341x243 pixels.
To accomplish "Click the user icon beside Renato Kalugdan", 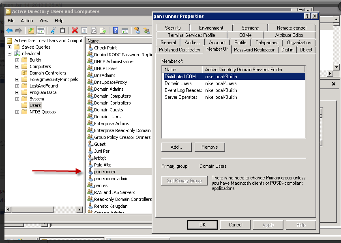I will pos(90,206).
